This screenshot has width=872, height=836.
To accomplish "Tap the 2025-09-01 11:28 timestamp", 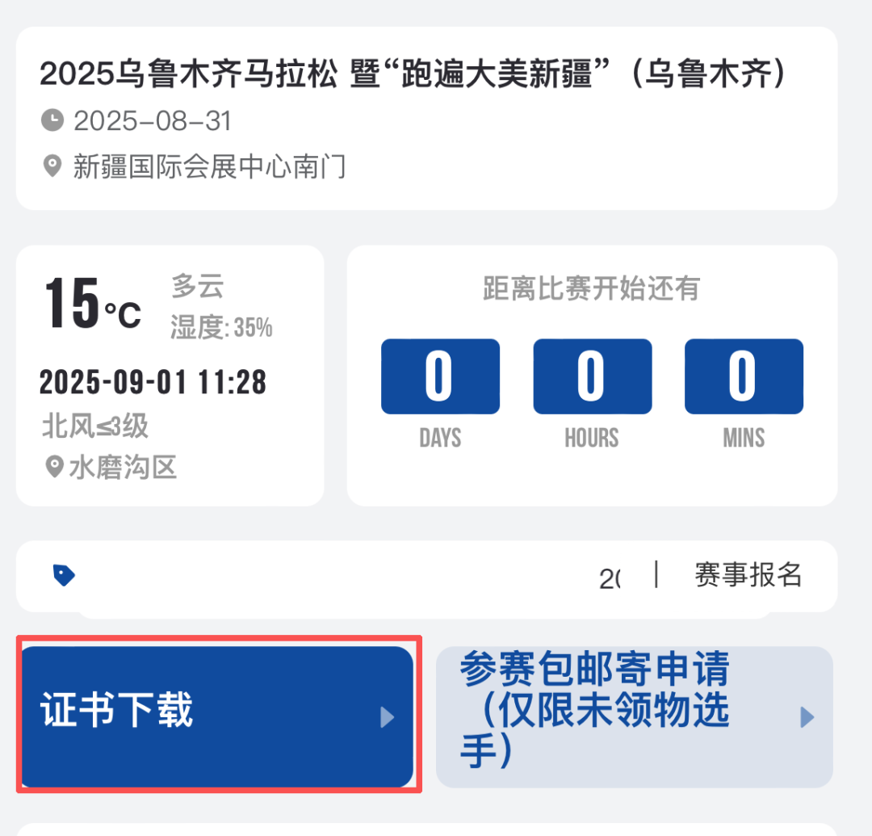I will [153, 381].
